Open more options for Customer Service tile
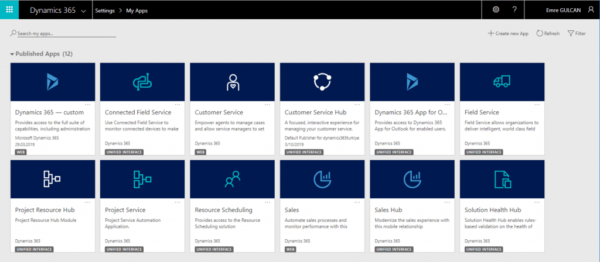Image resolution: width=600 pixels, height=262 pixels. pyautogui.click(x=267, y=105)
